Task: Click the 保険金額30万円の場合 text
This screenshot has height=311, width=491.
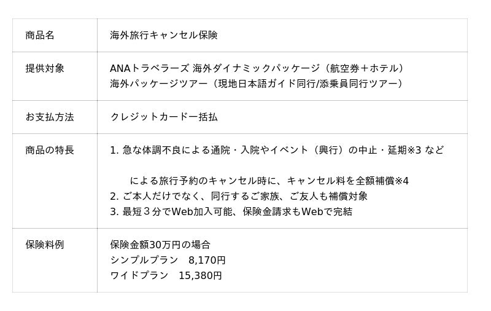Action: (160, 245)
